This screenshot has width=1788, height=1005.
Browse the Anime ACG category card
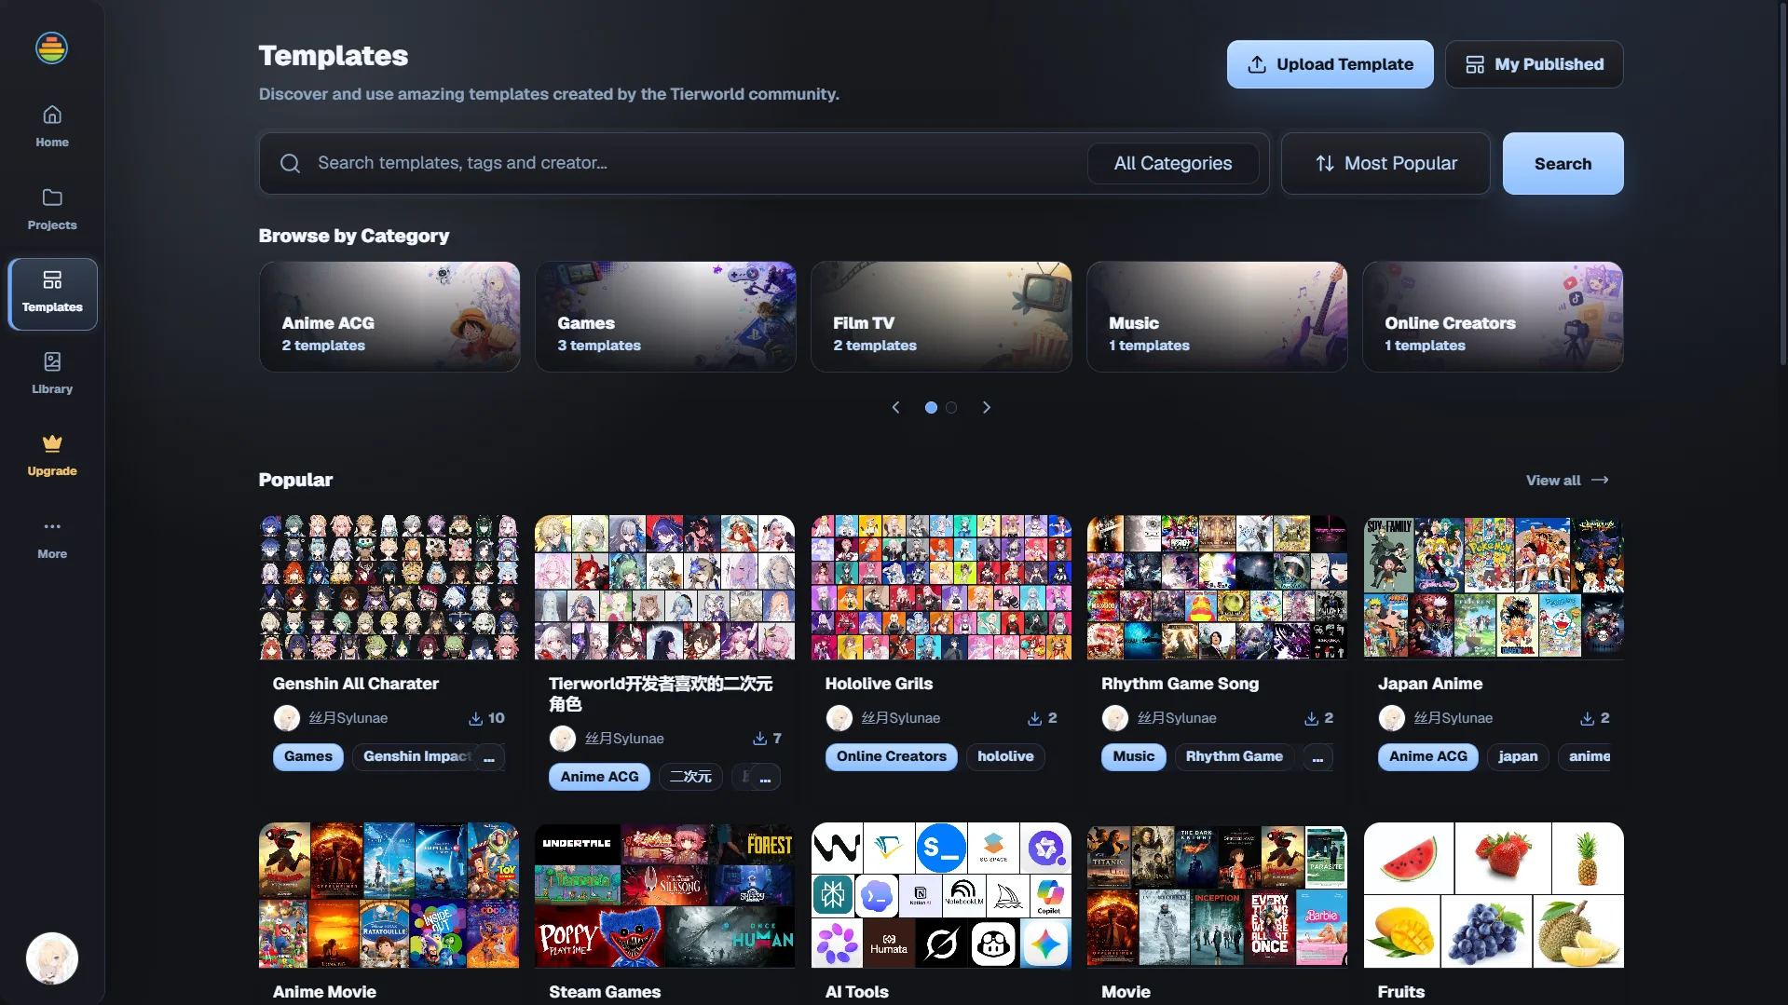pos(389,317)
